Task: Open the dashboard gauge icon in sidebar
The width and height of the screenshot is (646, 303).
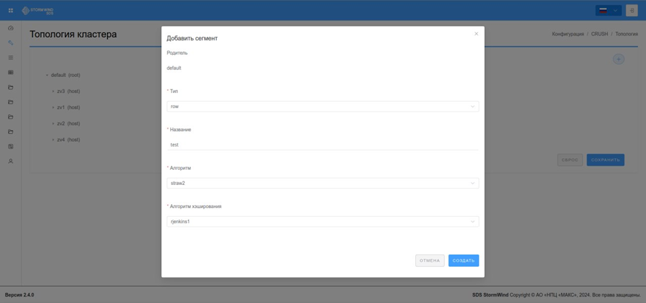Action: click(11, 28)
